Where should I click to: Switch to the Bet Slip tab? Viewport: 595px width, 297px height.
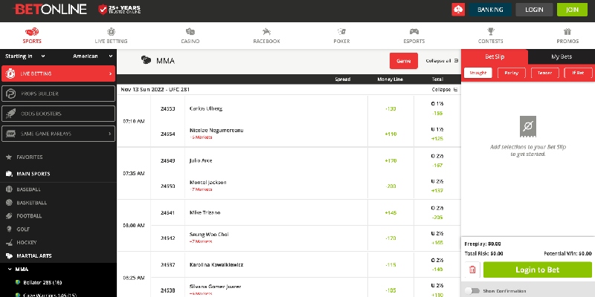pyautogui.click(x=495, y=57)
